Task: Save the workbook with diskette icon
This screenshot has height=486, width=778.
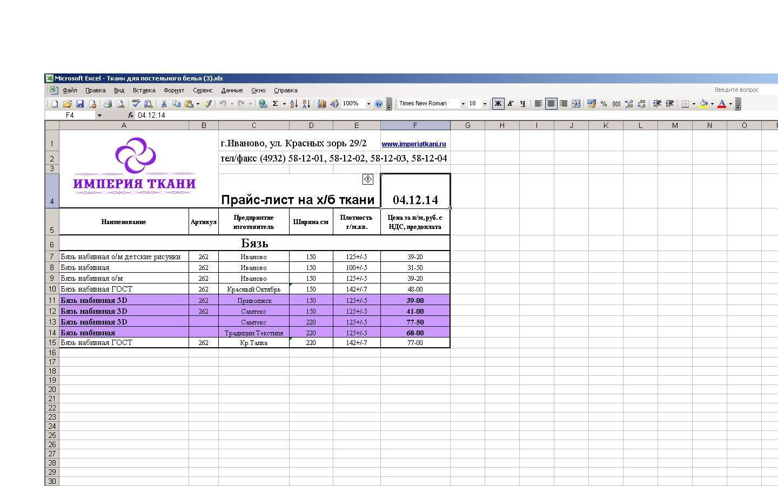Action: pyautogui.click(x=80, y=104)
